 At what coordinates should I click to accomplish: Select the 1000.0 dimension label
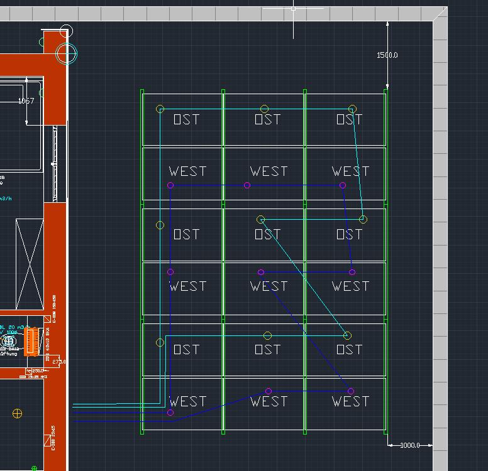[409, 445]
